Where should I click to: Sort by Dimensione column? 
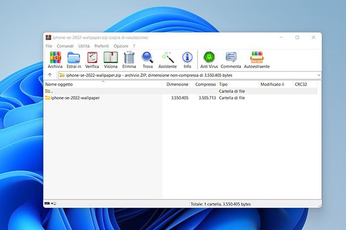click(x=176, y=84)
